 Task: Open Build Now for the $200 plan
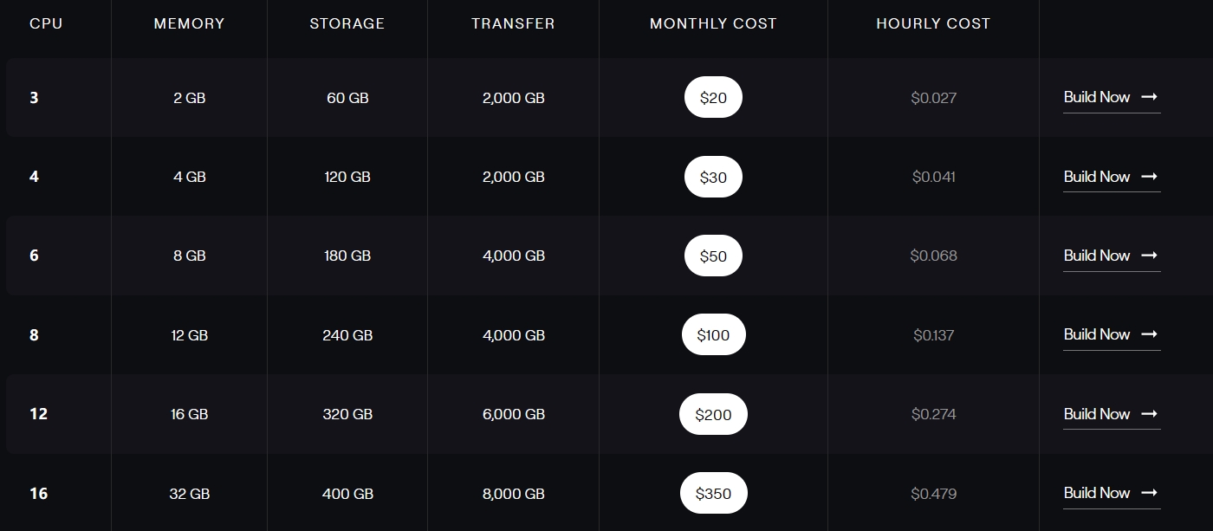(x=1097, y=414)
